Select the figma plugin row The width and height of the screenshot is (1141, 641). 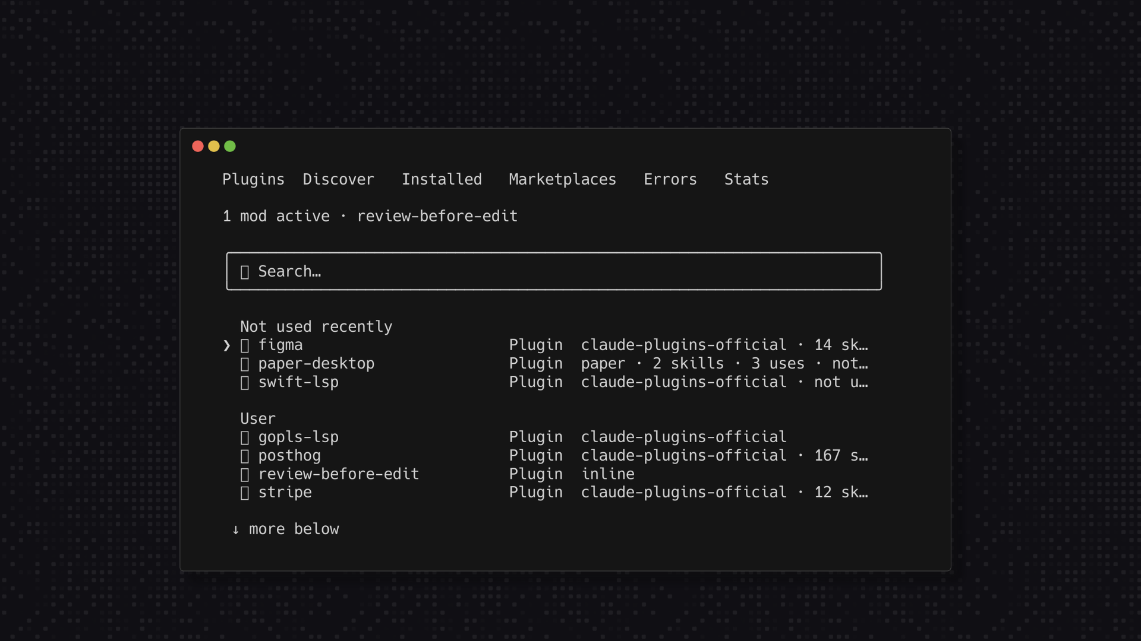point(546,345)
